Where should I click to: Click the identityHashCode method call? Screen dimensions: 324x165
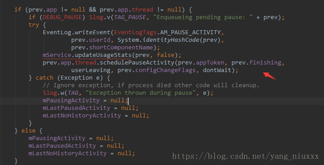click(x=171, y=40)
